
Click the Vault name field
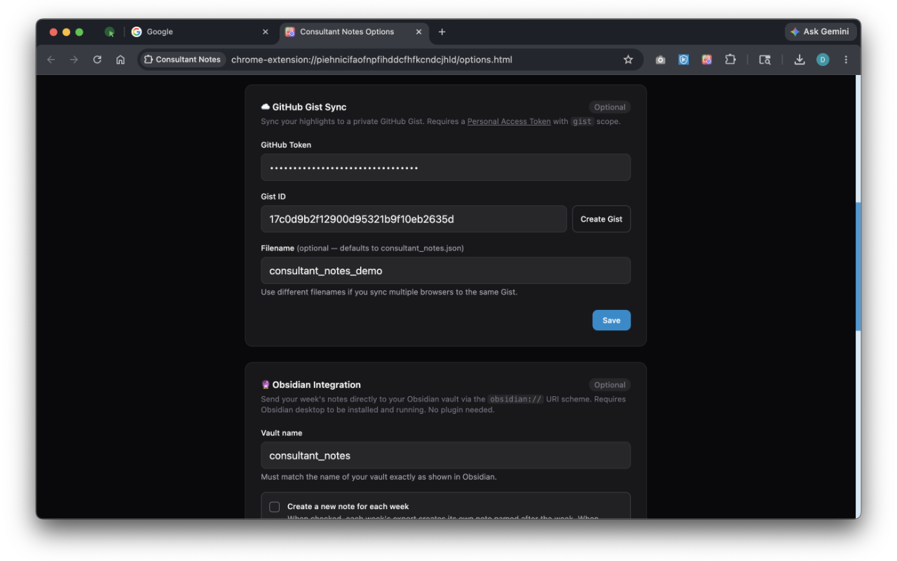[446, 455]
